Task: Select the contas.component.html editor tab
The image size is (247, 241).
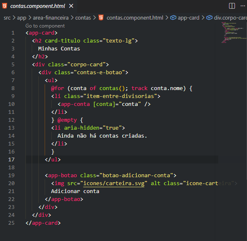Action: pyautogui.click(x=38, y=6)
